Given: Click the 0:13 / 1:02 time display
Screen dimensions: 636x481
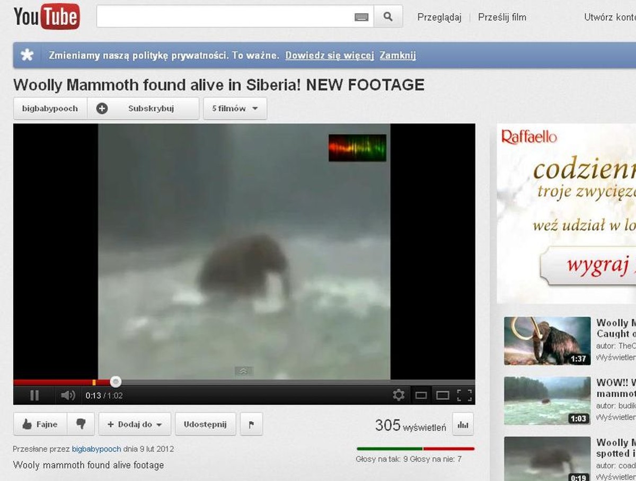Looking at the screenshot, I should pos(104,395).
